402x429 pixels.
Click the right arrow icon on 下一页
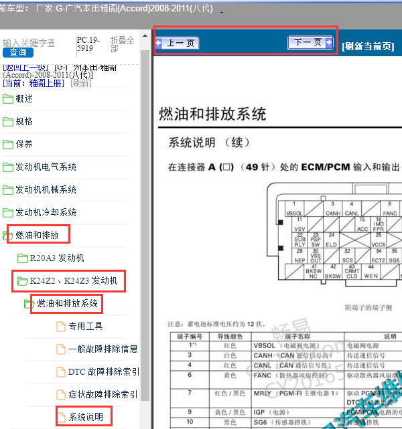(x=329, y=42)
